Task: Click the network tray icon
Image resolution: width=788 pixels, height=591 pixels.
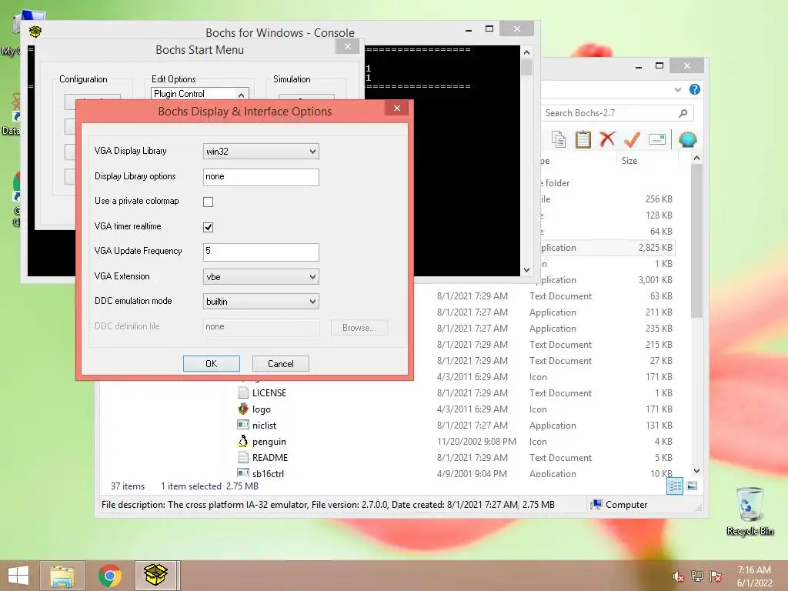Action: click(697, 576)
